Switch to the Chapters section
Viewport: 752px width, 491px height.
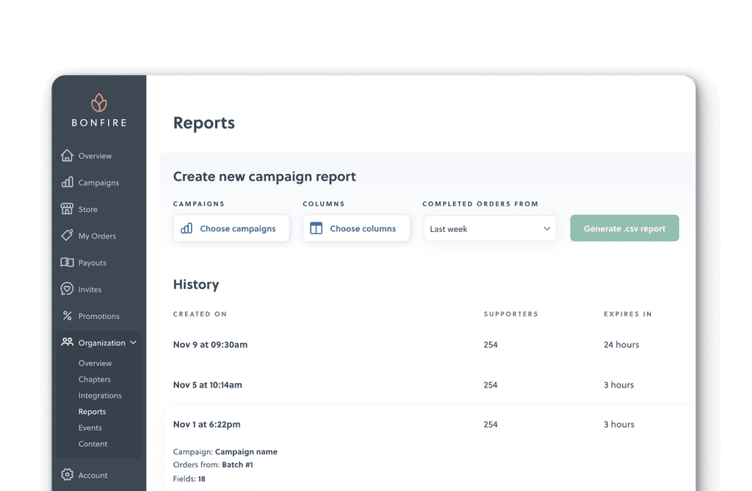coord(94,379)
